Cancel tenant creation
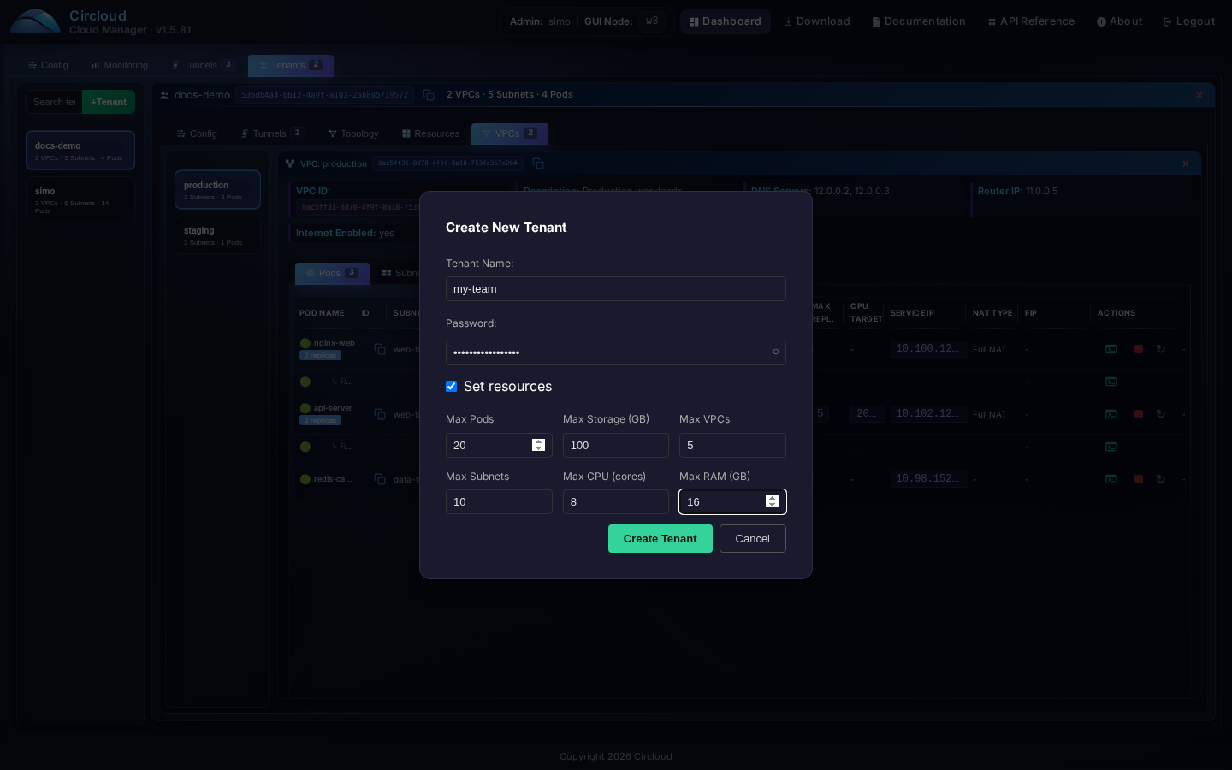The height and width of the screenshot is (770, 1232). [752, 538]
